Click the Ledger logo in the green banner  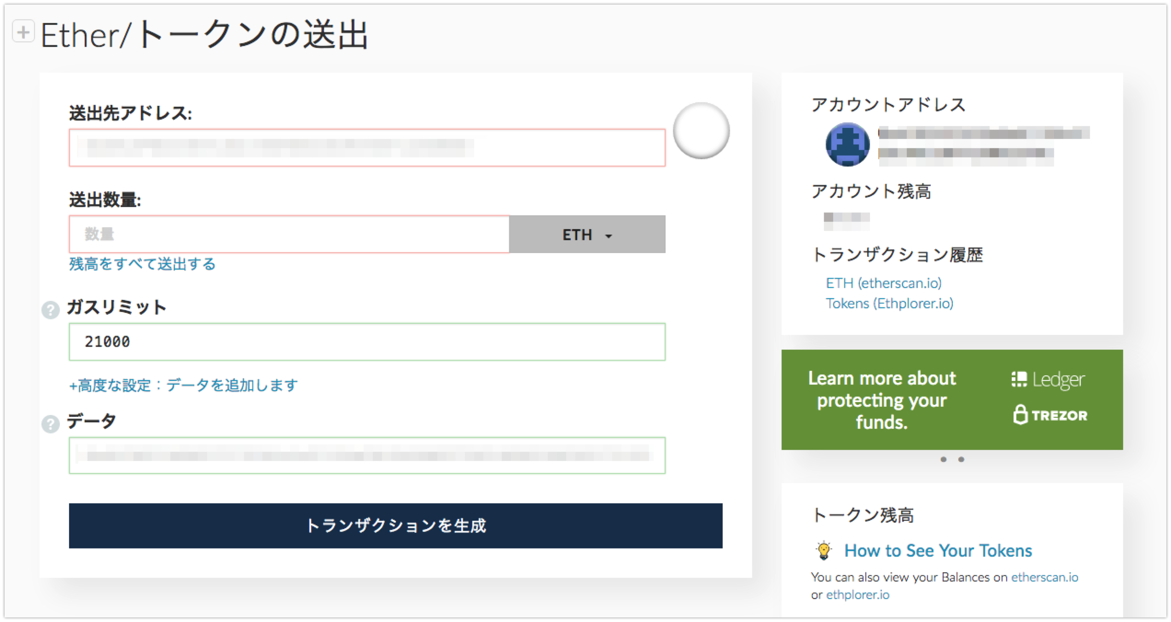(1048, 380)
